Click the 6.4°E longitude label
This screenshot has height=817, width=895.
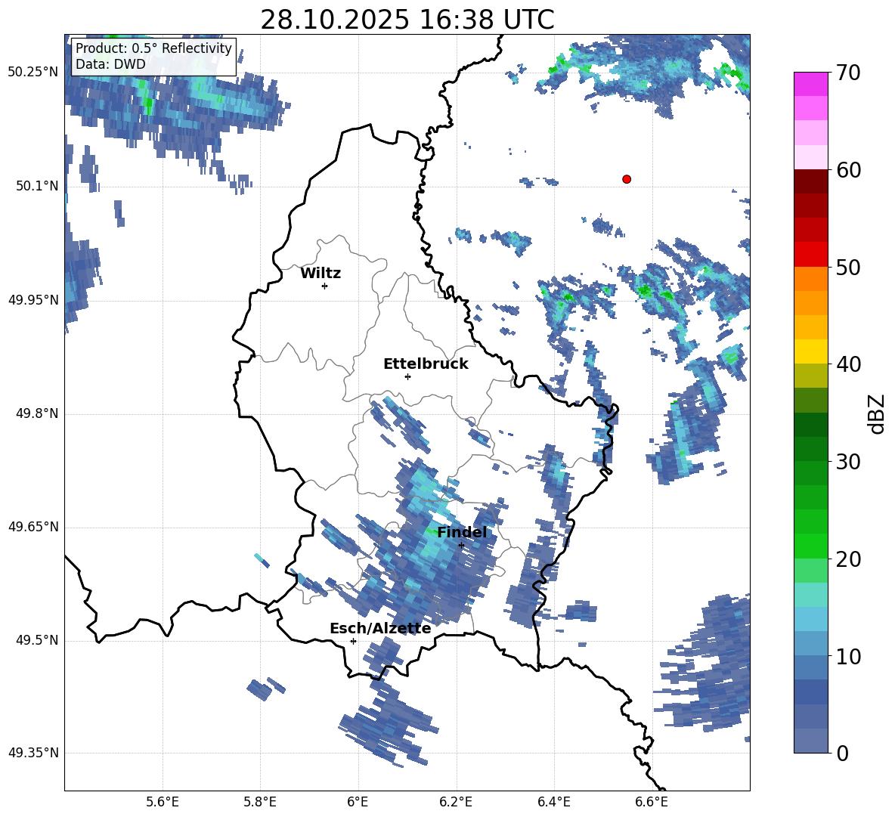tap(553, 802)
